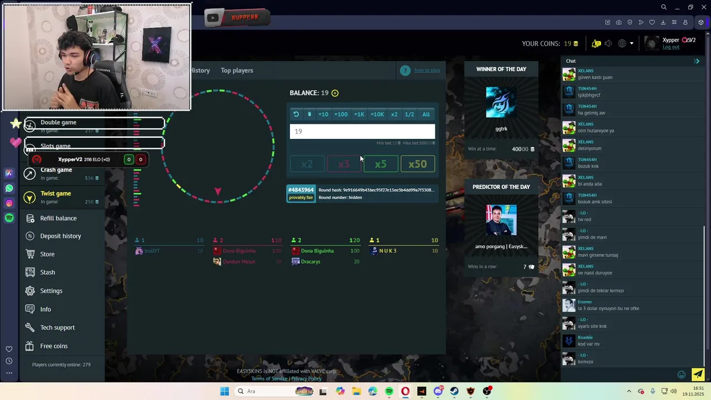Reset the bet with the undo icon
The height and width of the screenshot is (400, 711).
[x=296, y=114]
